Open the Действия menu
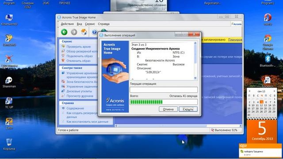283x159 pixels. 67,24
